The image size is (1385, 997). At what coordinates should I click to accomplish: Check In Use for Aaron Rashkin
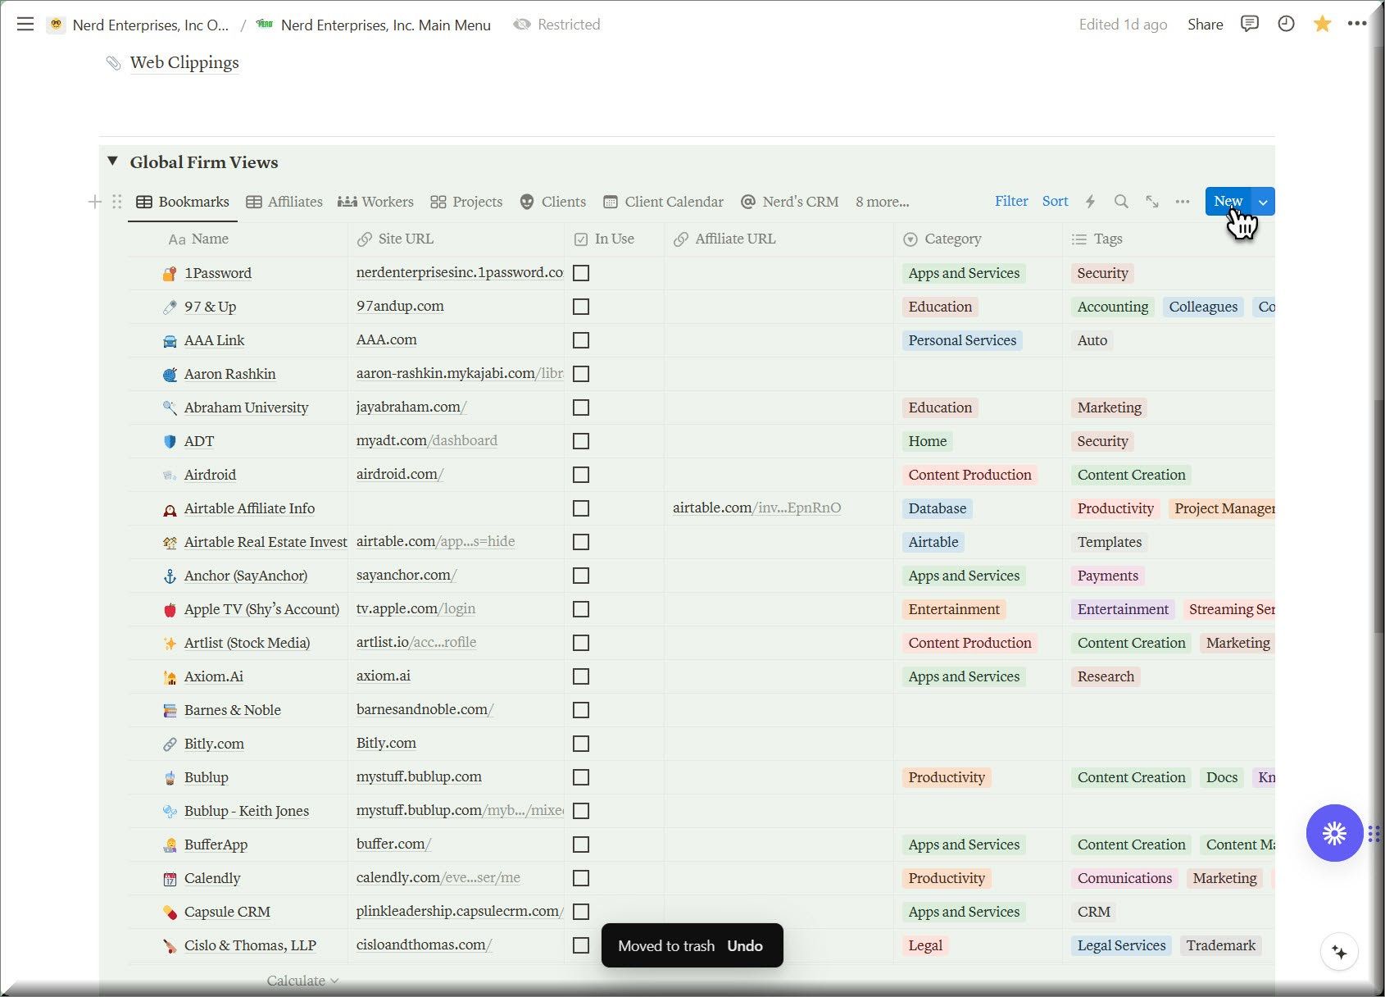581,374
